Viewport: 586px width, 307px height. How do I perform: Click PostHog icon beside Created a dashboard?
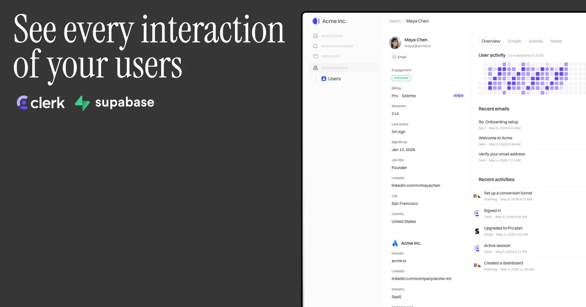tap(477, 266)
